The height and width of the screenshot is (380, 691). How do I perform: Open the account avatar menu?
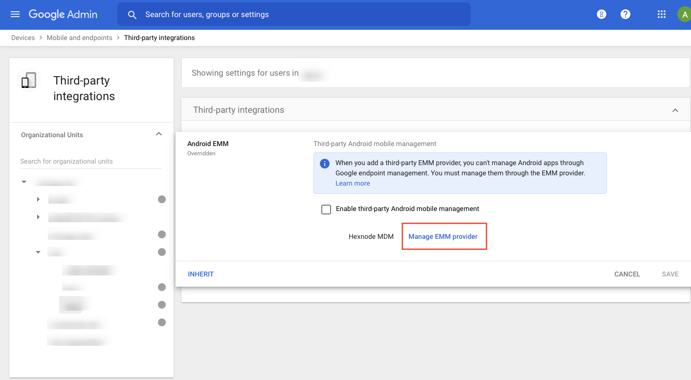point(684,15)
